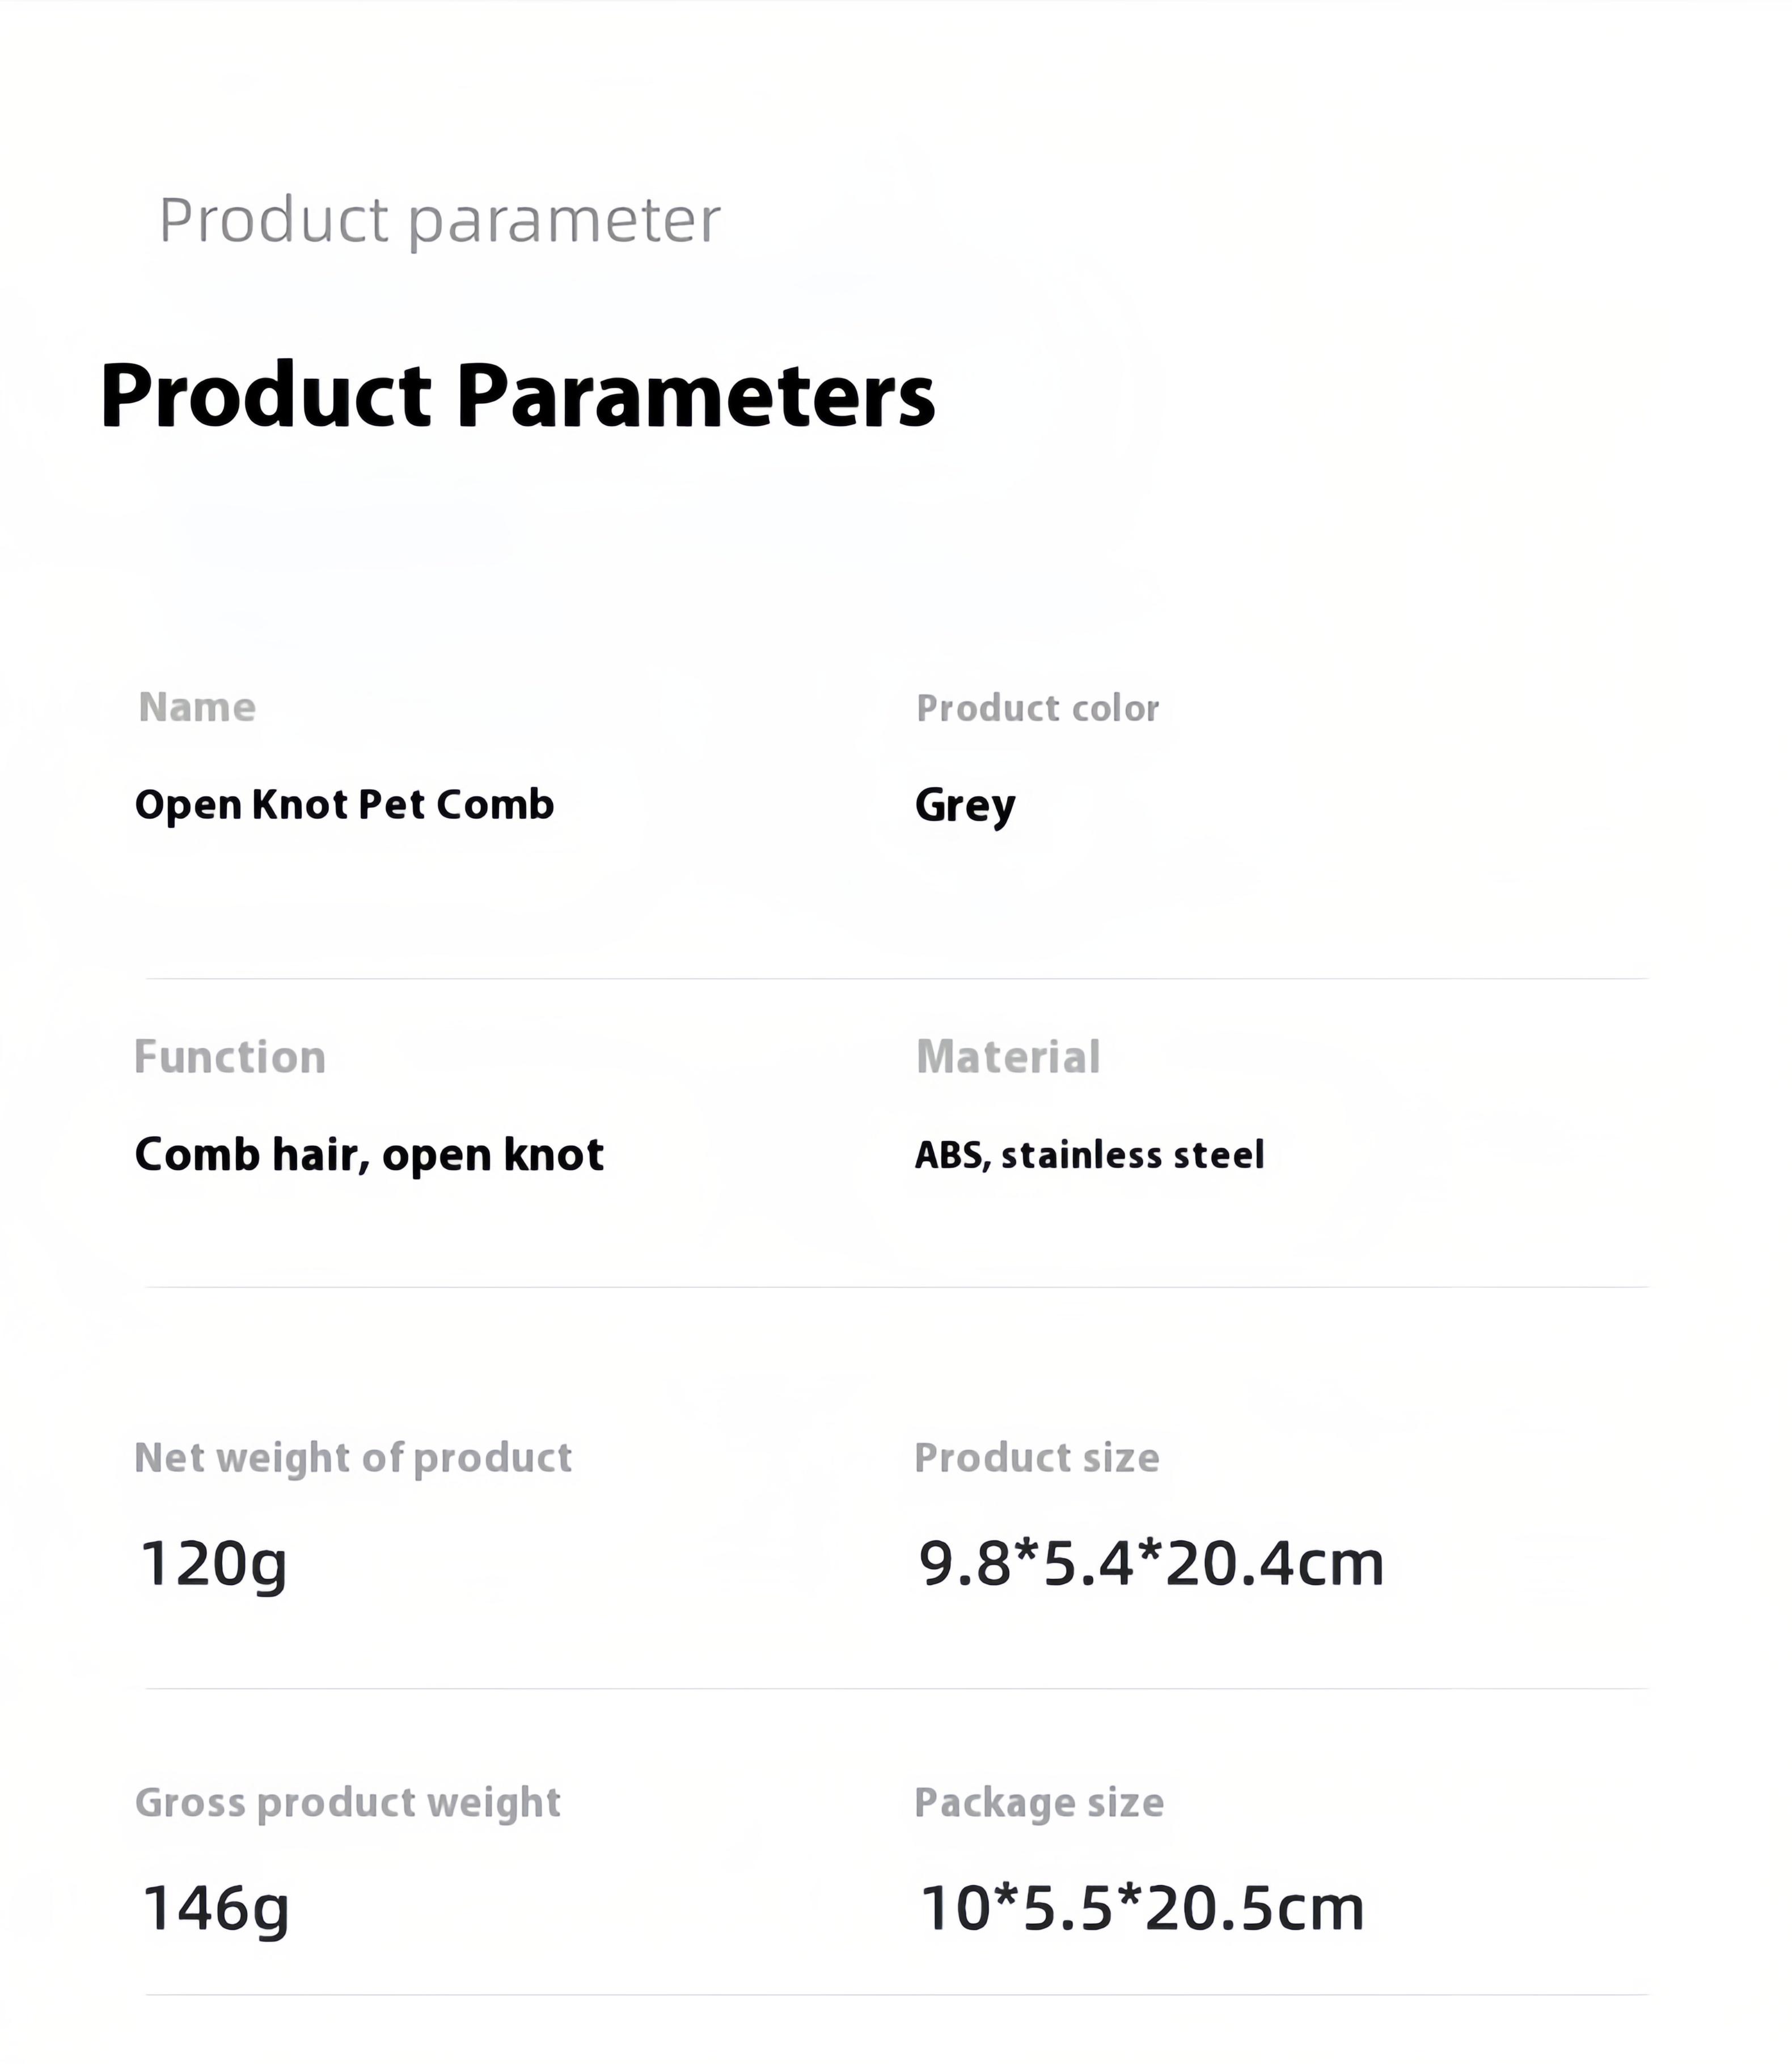The width and height of the screenshot is (1792, 2064).
Task: Select the "Material" field label
Action: click(1008, 1057)
